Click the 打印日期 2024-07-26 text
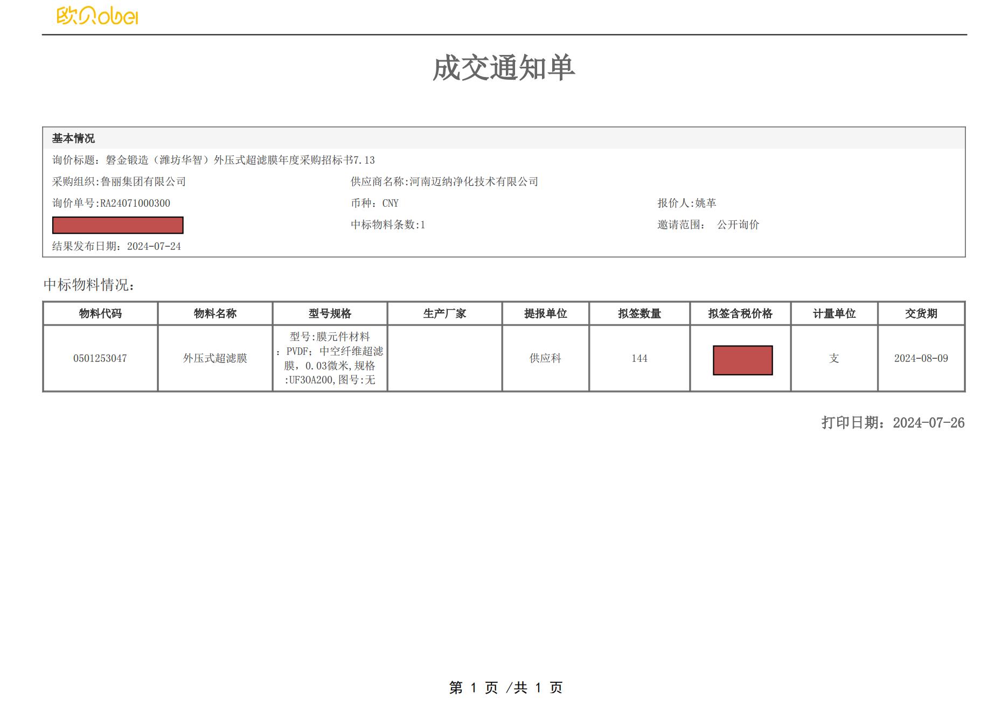 (x=893, y=423)
